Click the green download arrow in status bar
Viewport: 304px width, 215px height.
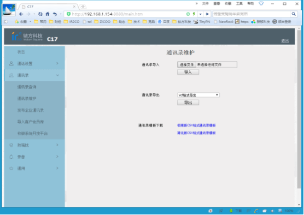click(231, 211)
